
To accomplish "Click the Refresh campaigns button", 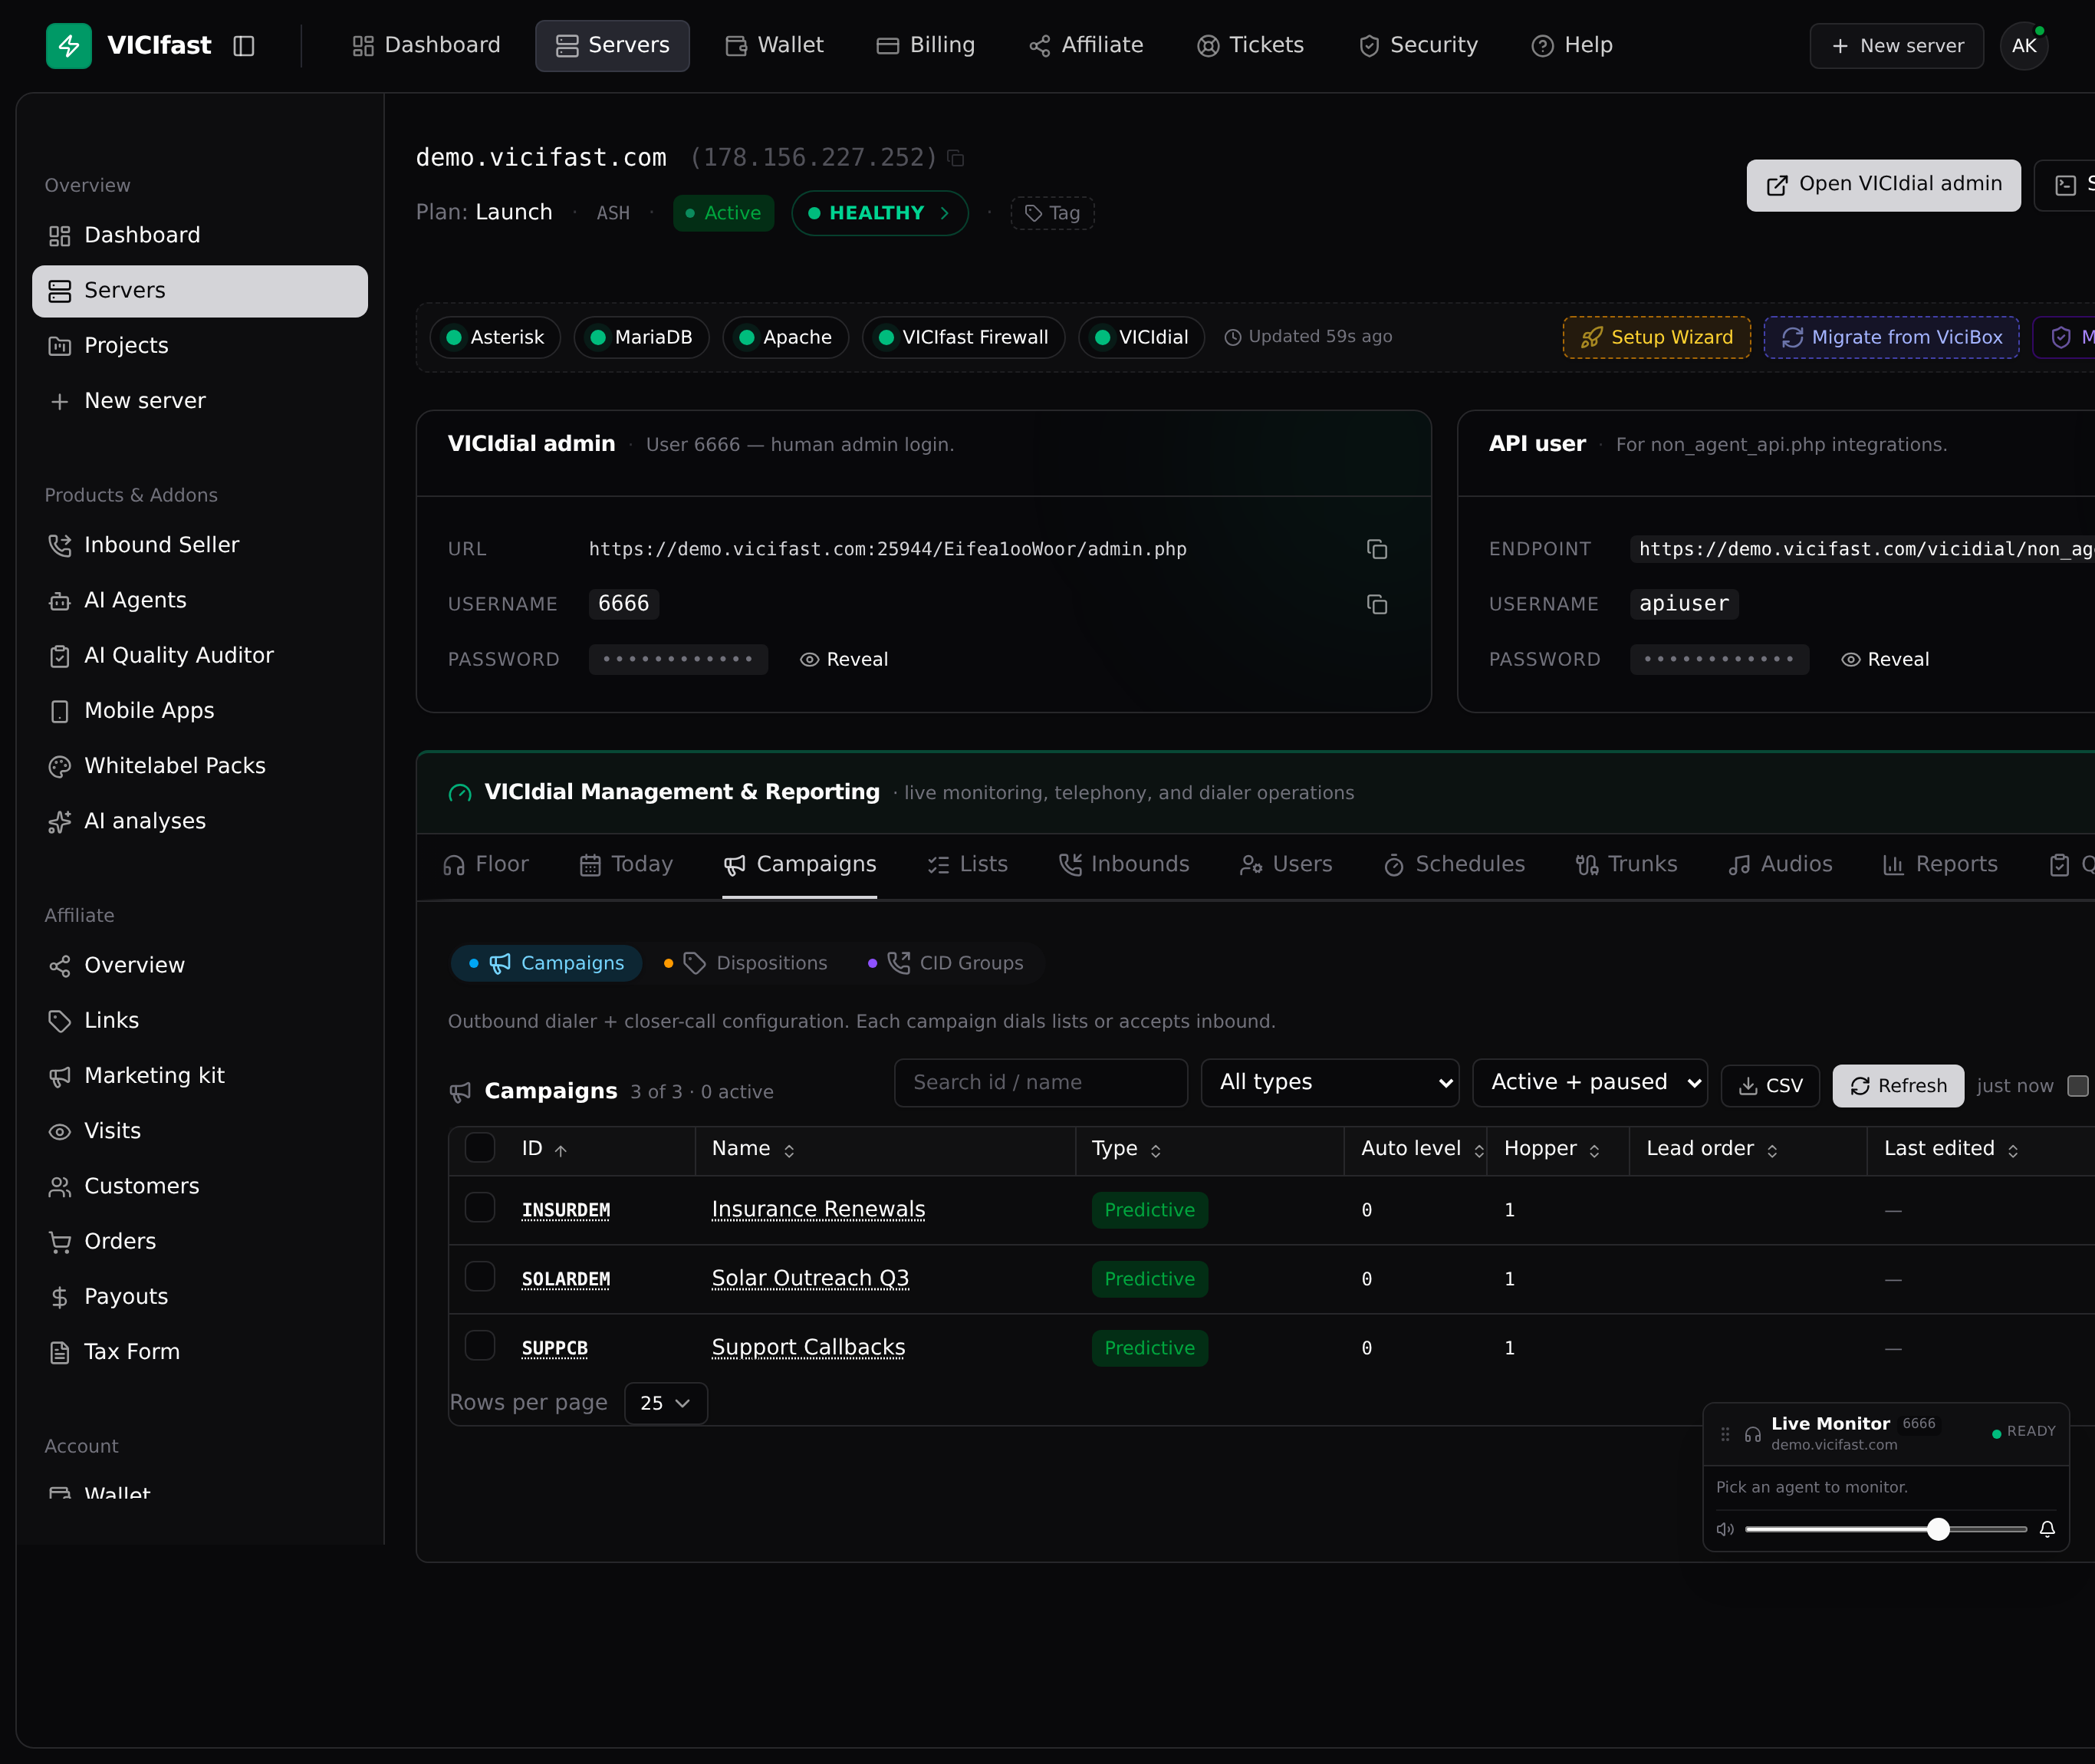I will [x=1897, y=1085].
